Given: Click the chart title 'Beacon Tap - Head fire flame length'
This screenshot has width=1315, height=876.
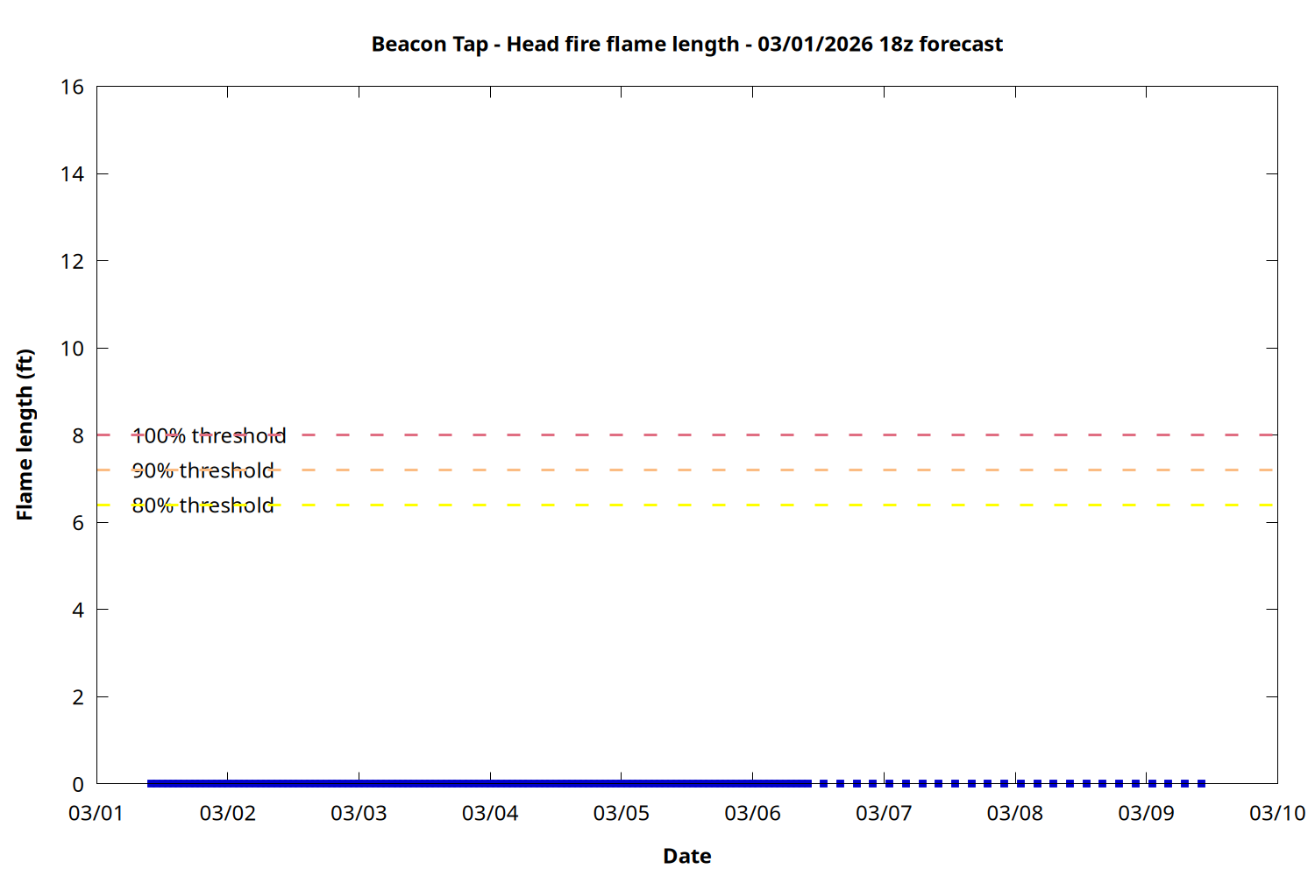Looking at the screenshot, I should (686, 44).
